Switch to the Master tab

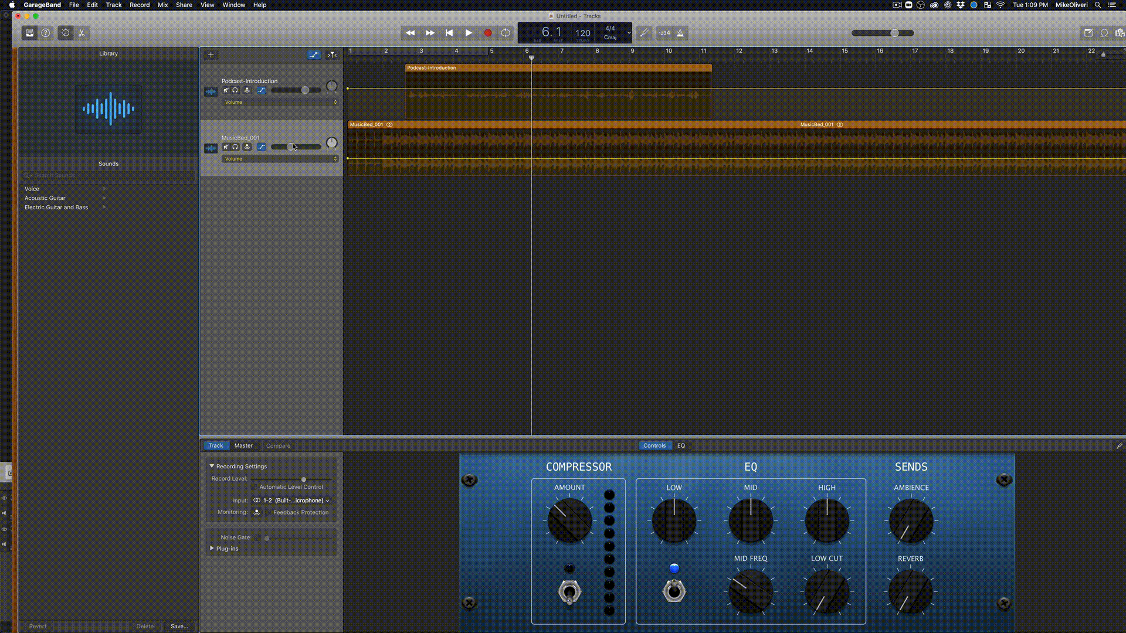[x=243, y=445]
